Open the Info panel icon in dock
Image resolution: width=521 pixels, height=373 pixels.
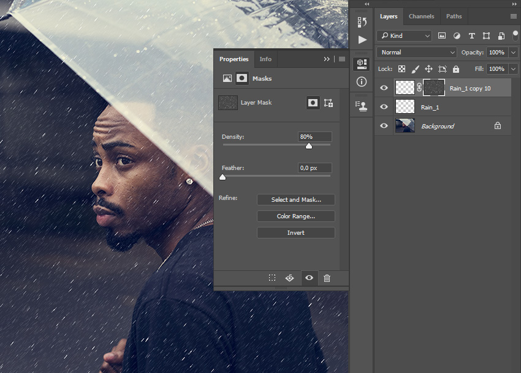point(362,81)
